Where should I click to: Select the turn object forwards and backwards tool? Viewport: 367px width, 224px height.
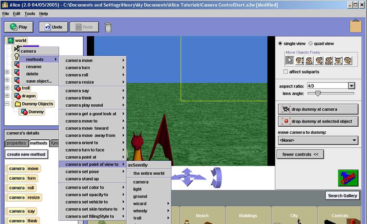point(319,61)
